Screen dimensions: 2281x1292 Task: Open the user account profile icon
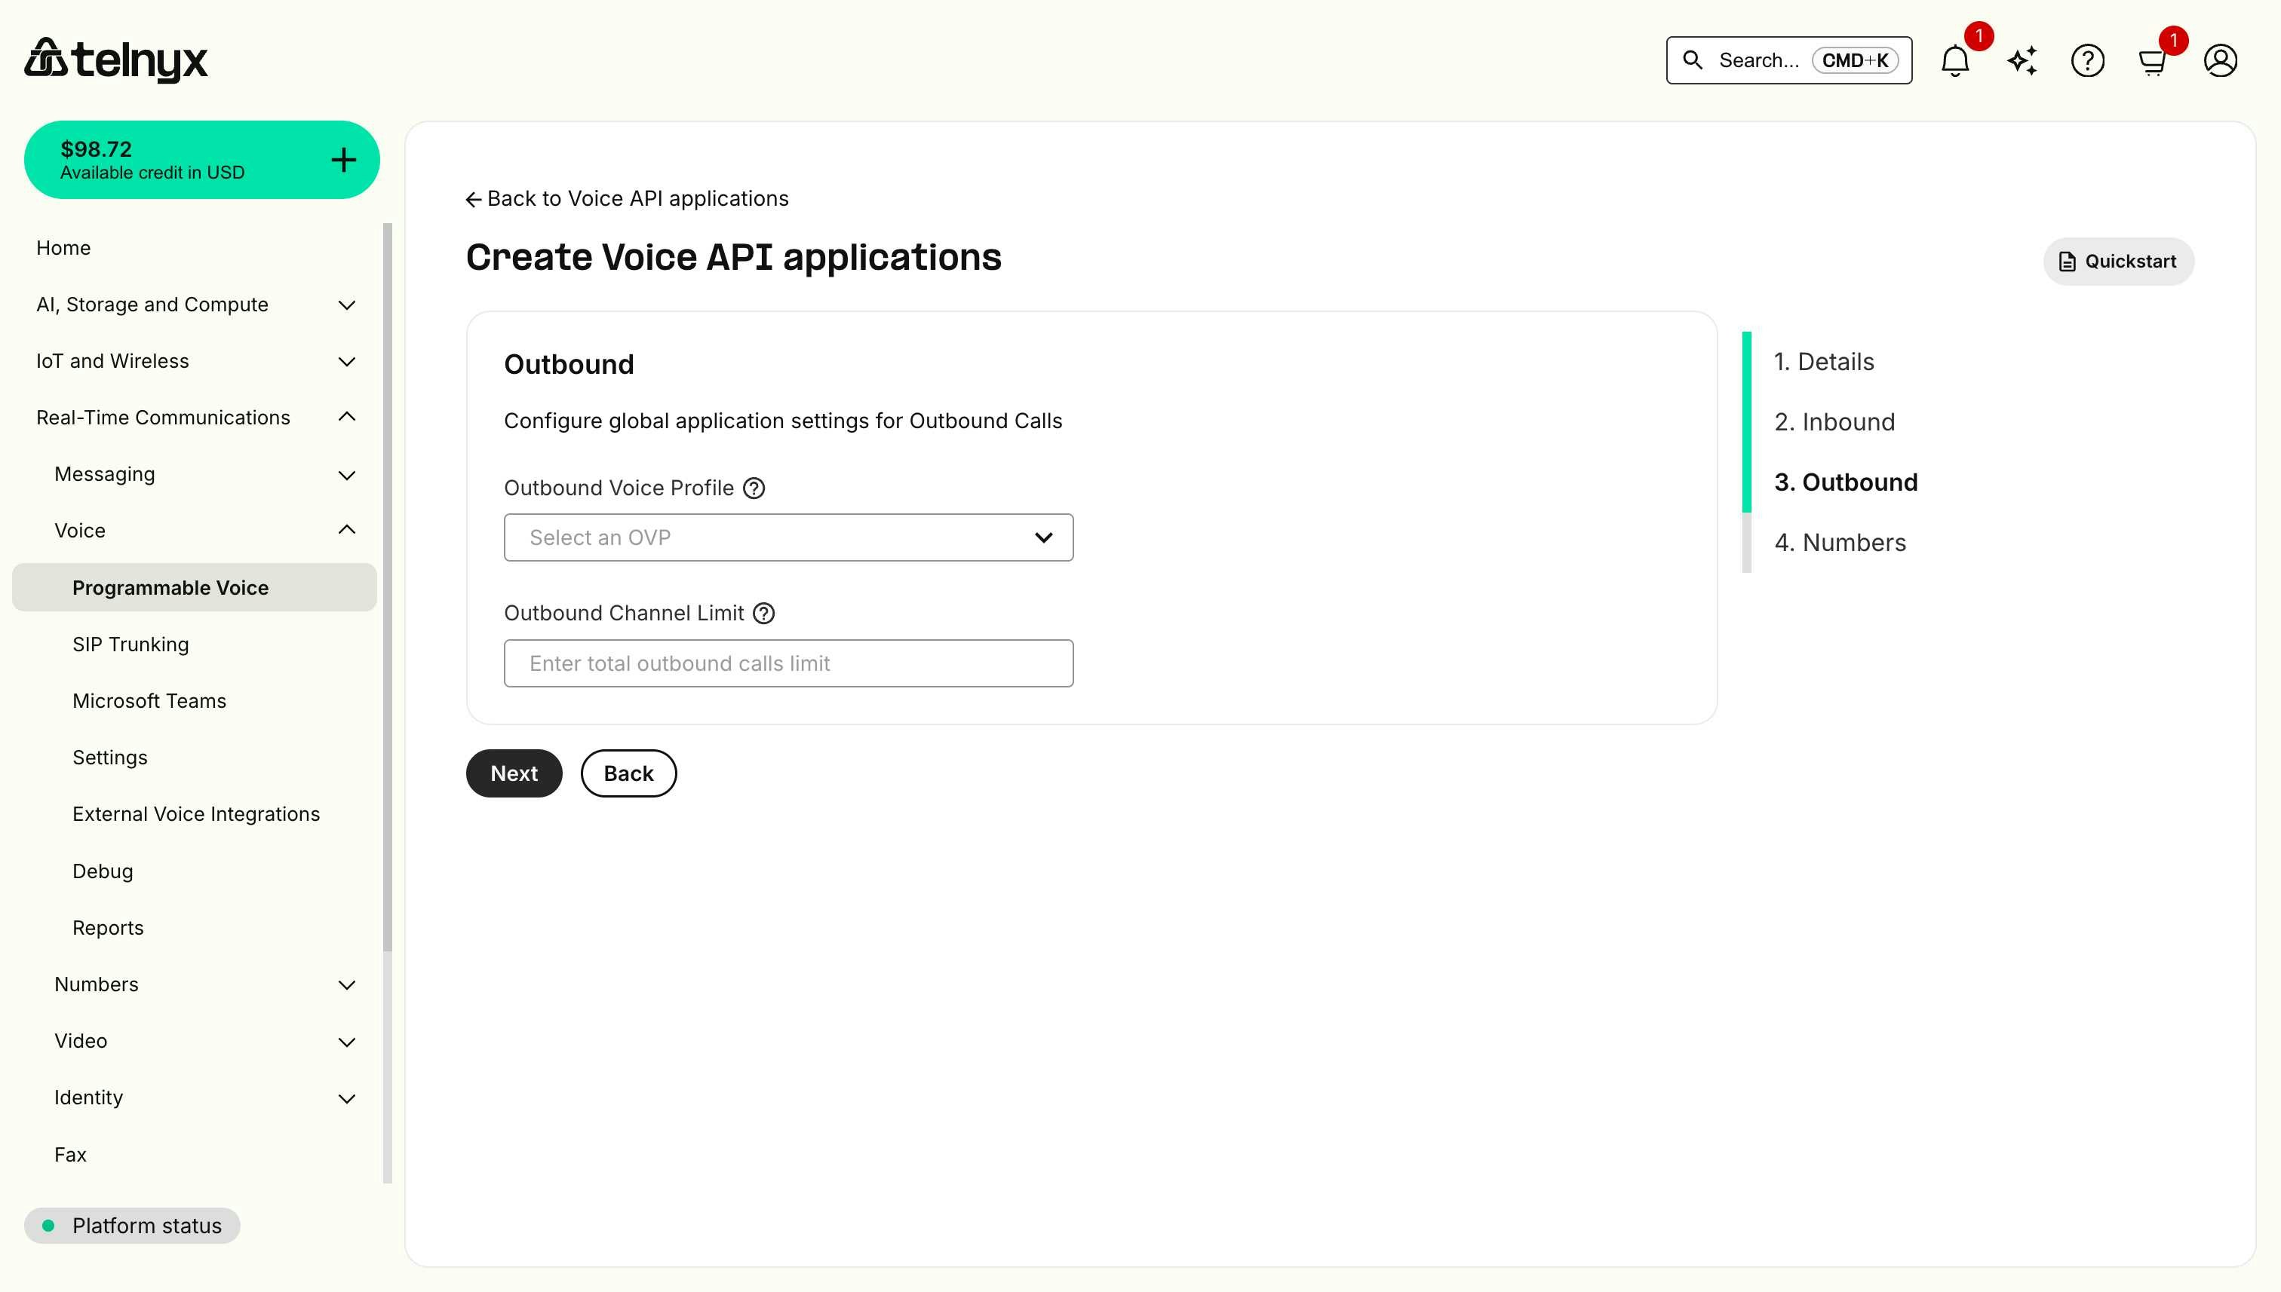coord(2220,60)
